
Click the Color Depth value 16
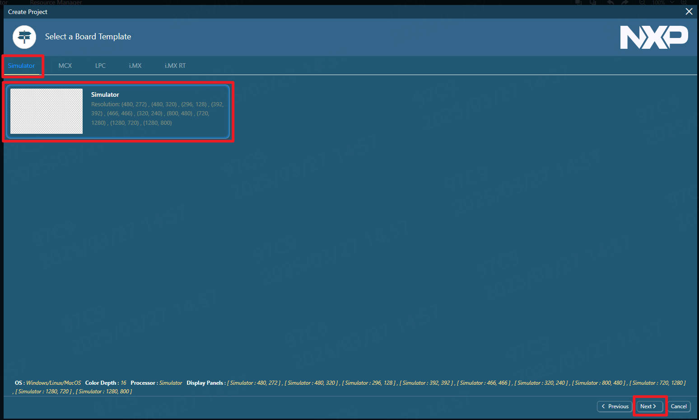[123, 383]
